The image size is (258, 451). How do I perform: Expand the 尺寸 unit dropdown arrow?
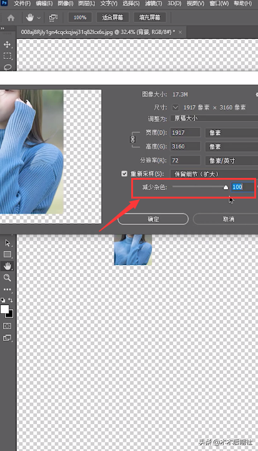pos(176,107)
